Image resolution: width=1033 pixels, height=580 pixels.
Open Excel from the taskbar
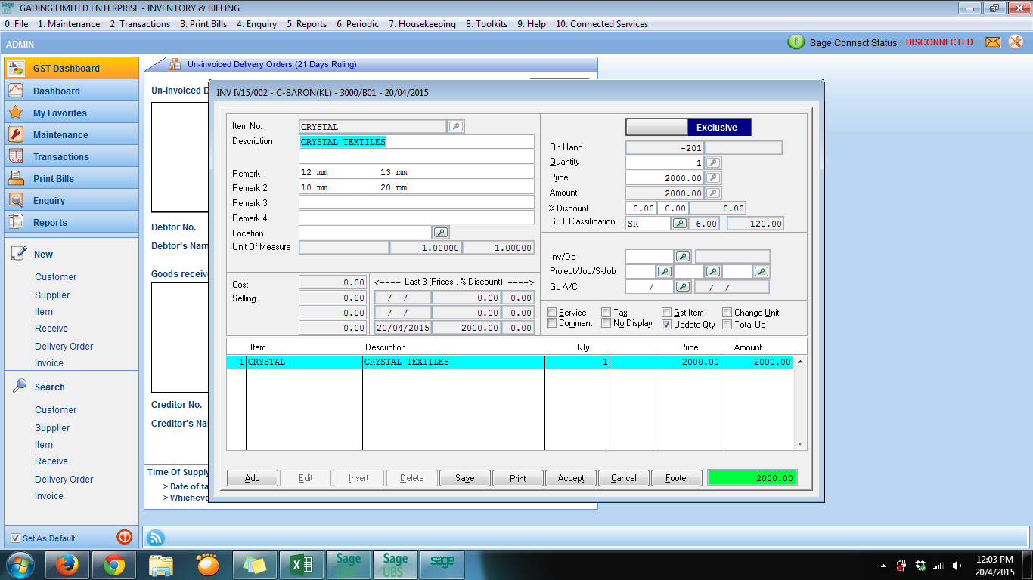[x=302, y=565]
